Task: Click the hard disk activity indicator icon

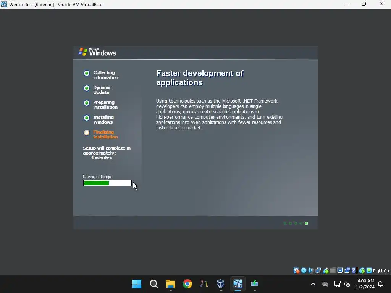Action: [296, 270]
